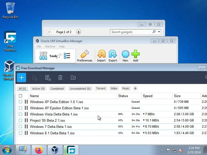Viewport: 207px width, 155px height.
Task: Sort downloads by Speed column header
Action: pos(157,96)
